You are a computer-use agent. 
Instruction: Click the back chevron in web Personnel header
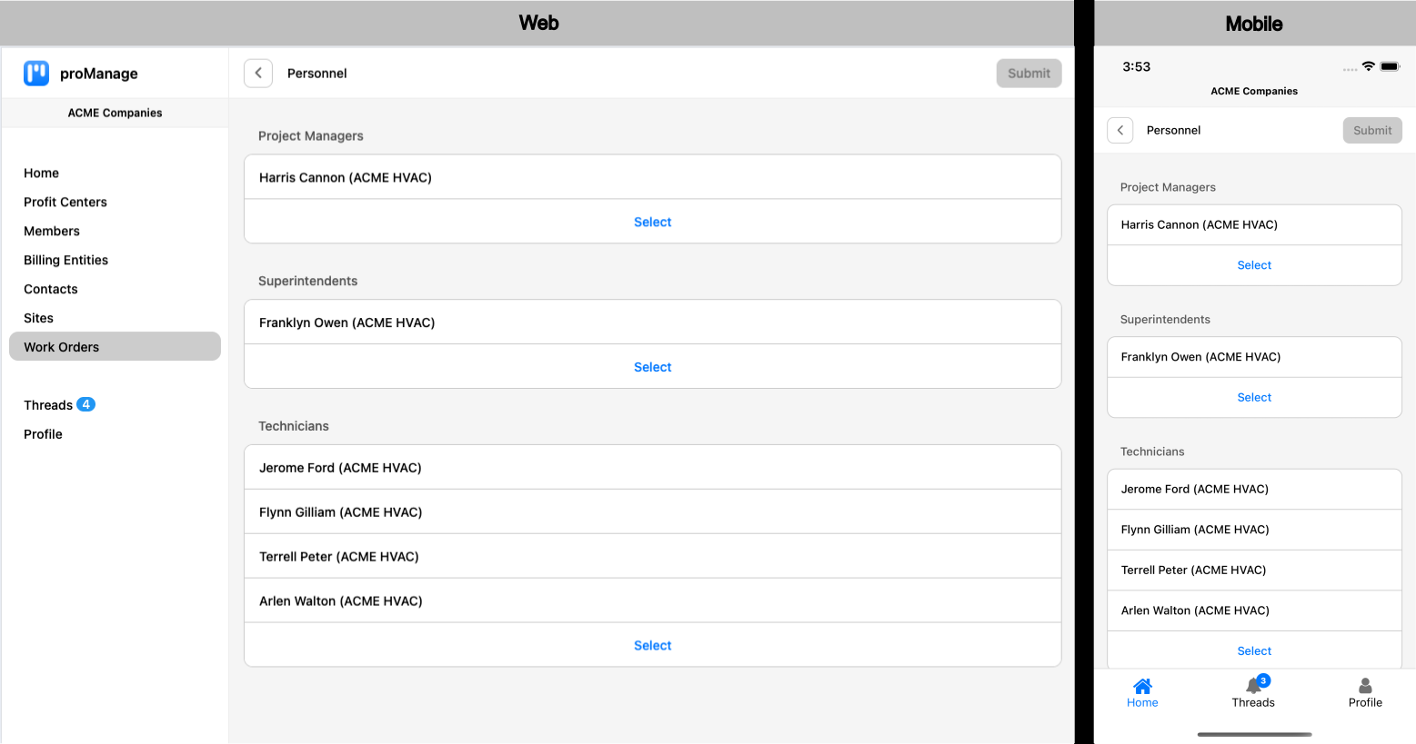(x=258, y=74)
